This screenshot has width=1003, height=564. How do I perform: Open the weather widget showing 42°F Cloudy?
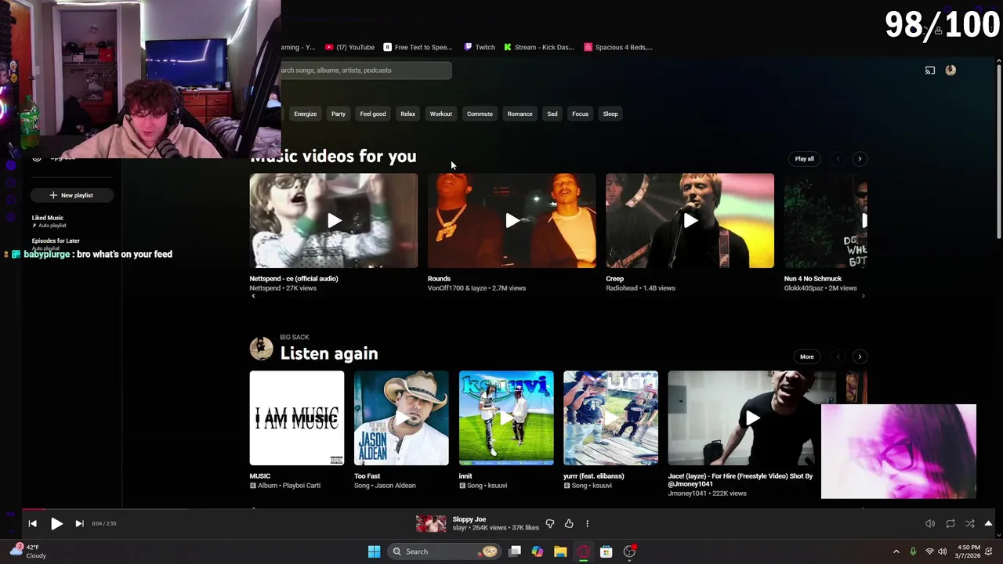click(27, 551)
